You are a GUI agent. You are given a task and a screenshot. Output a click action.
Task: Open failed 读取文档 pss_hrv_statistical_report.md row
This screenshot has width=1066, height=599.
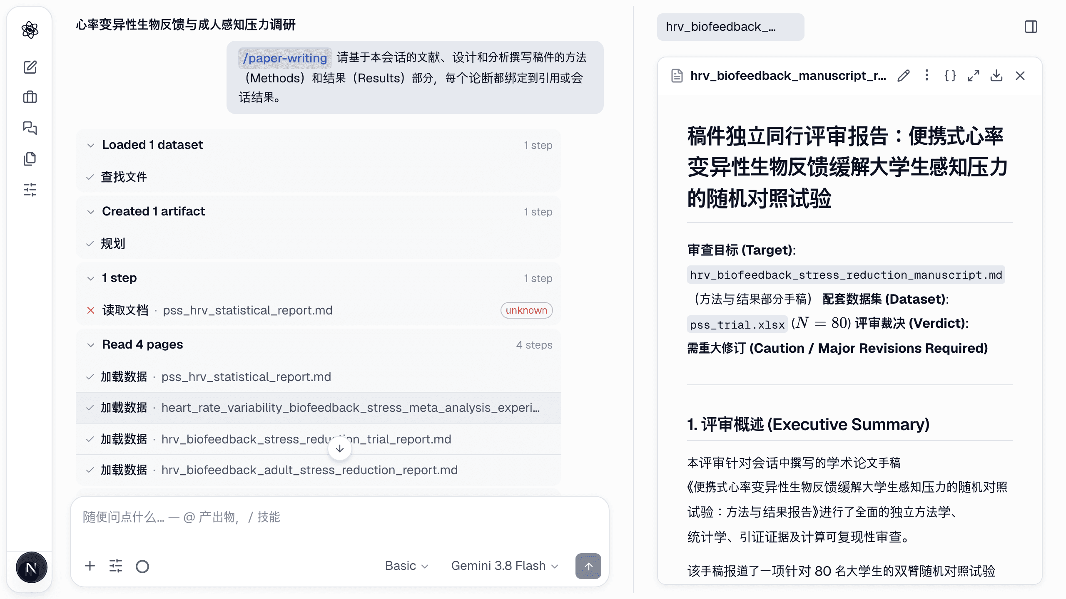click(x=319, y=310)
